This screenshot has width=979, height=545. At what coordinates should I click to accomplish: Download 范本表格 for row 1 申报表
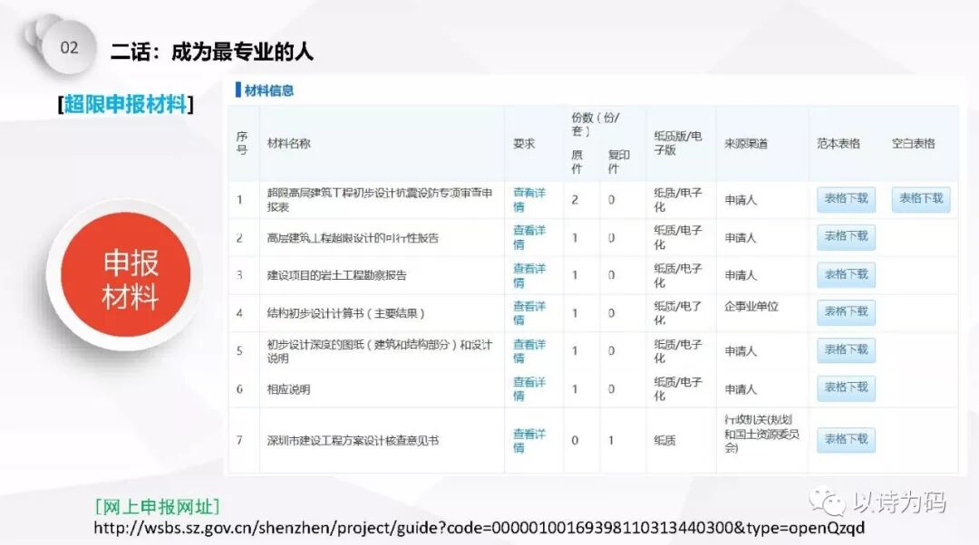click(x=845, y=200)
